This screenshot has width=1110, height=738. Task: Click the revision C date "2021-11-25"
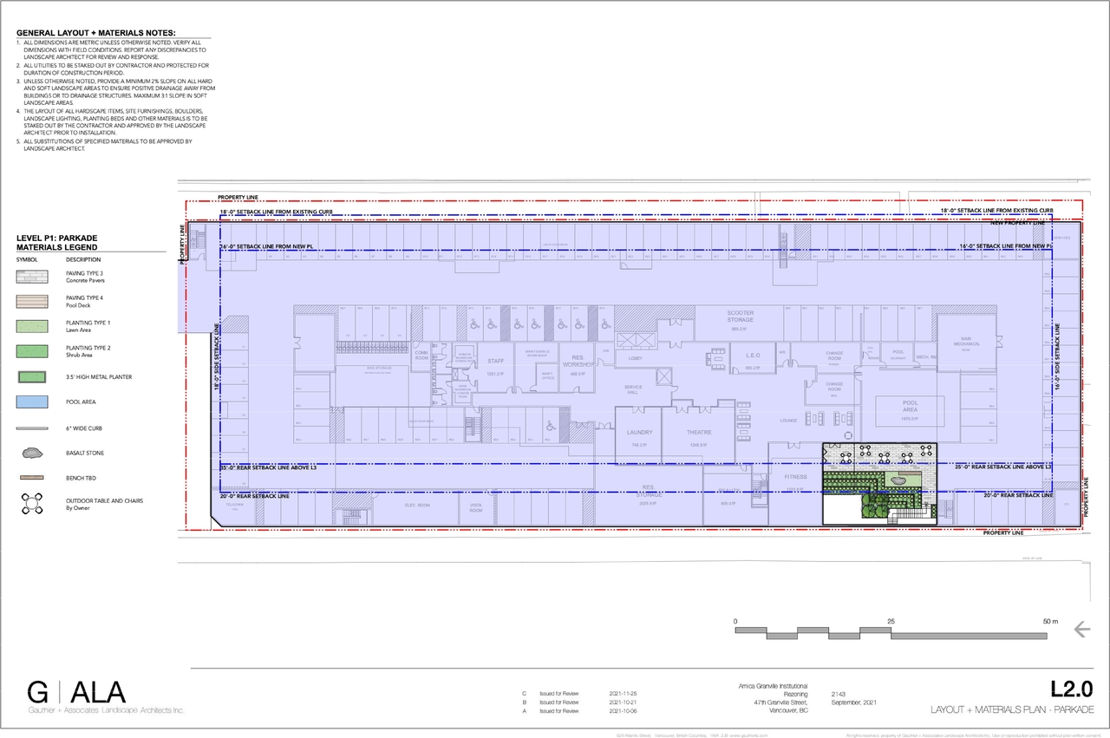click(623, 695)
